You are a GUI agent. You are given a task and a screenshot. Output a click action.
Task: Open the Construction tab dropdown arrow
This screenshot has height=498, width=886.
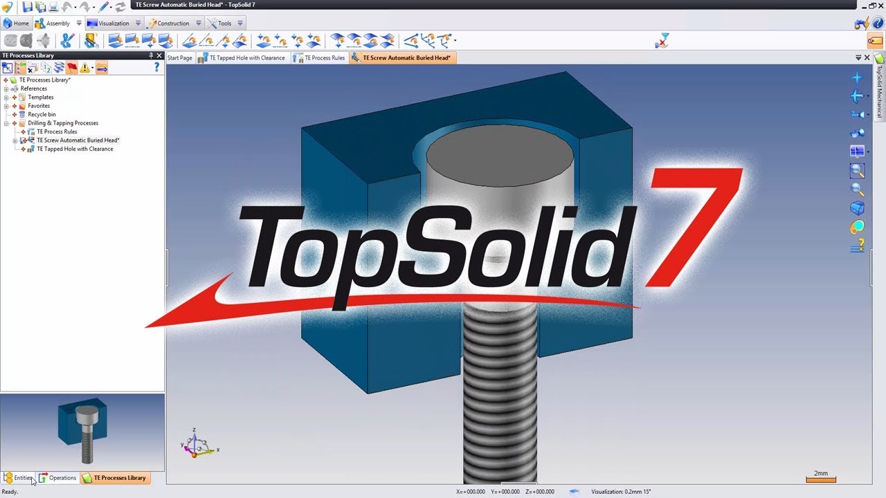(x=197, y=23)
